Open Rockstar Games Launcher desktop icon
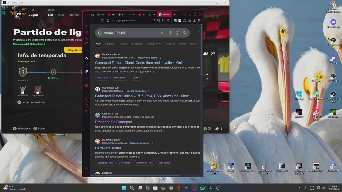 [213, 169]
